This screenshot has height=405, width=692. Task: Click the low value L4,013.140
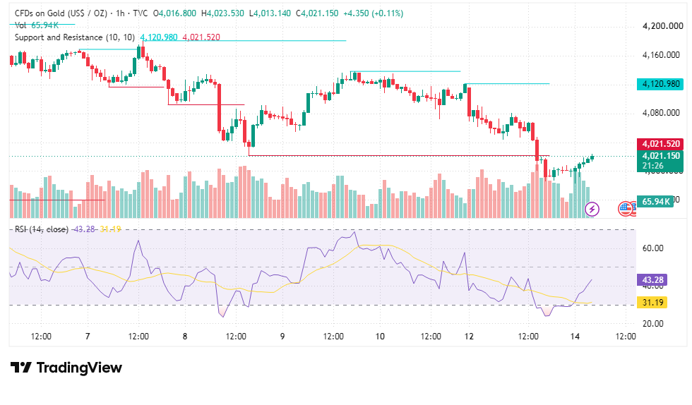point(270,13)
